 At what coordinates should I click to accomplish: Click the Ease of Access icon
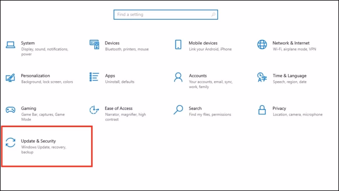(94, 110)
